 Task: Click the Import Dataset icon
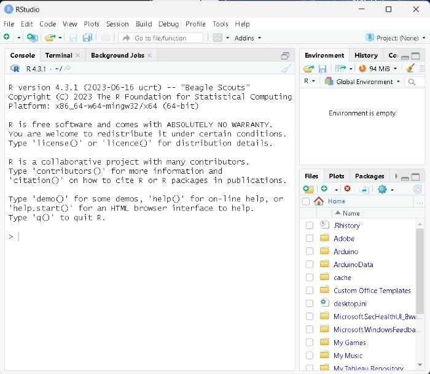tap(340, 68)
